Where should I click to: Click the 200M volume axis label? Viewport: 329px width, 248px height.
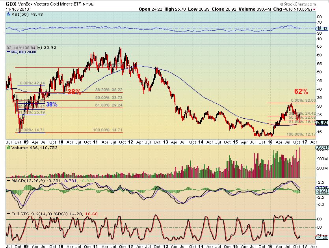coord(322,168)
